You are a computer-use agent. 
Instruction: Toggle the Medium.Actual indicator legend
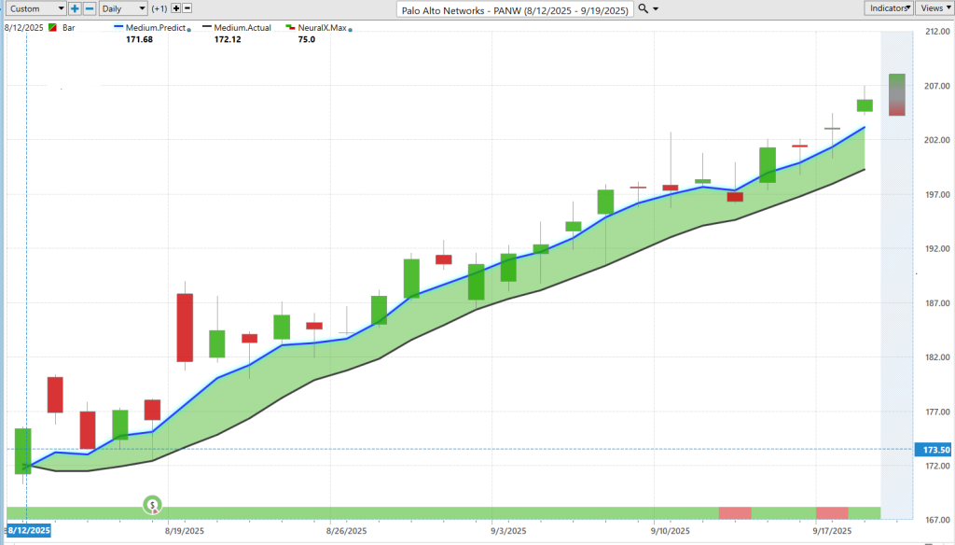(x=242, y=28)
